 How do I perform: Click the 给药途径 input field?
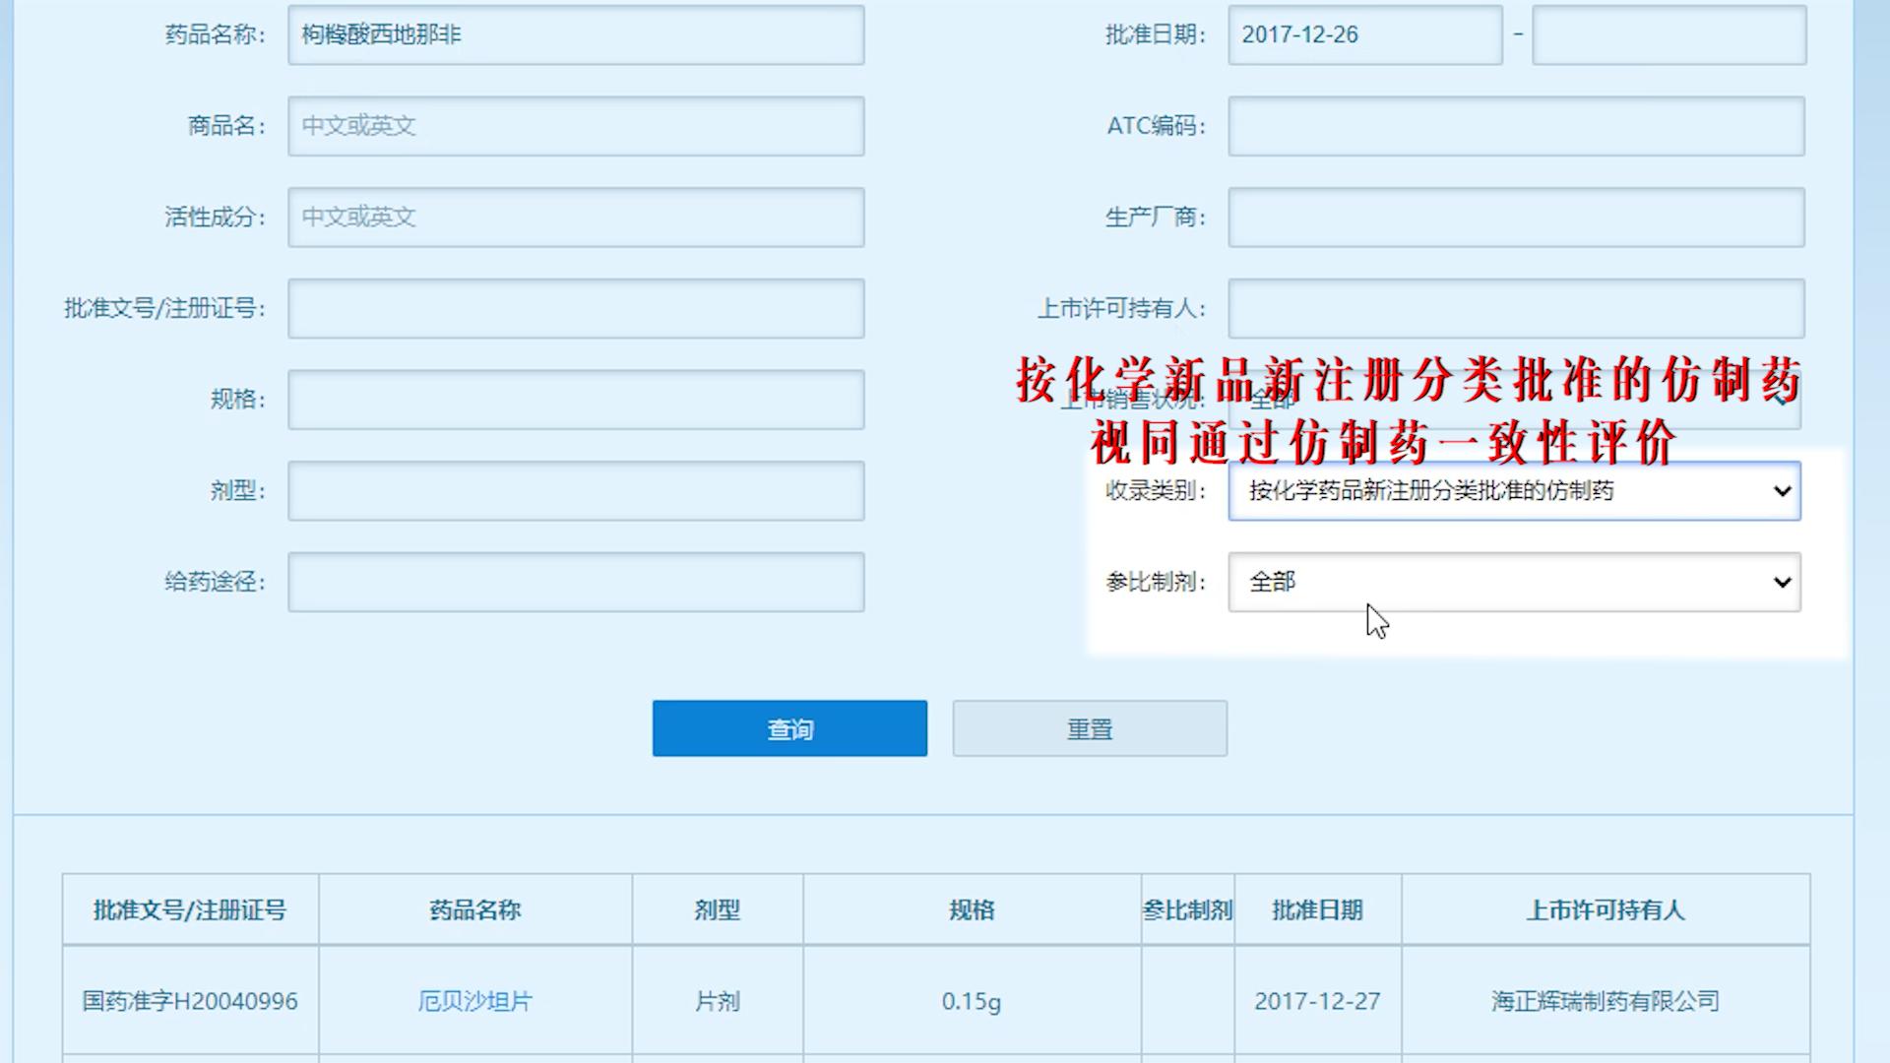(x=575, y=582)
